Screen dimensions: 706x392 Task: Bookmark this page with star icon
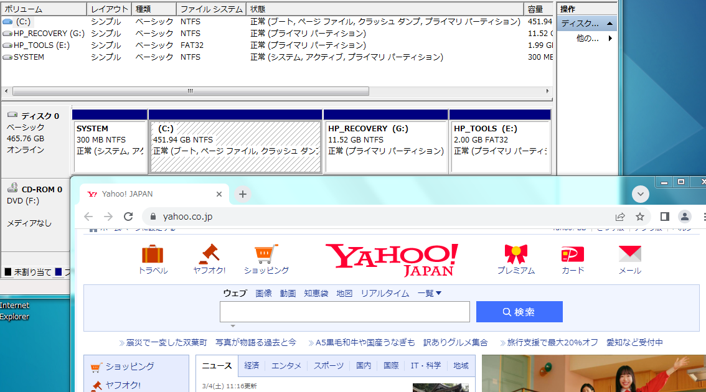tap(640, 217)
